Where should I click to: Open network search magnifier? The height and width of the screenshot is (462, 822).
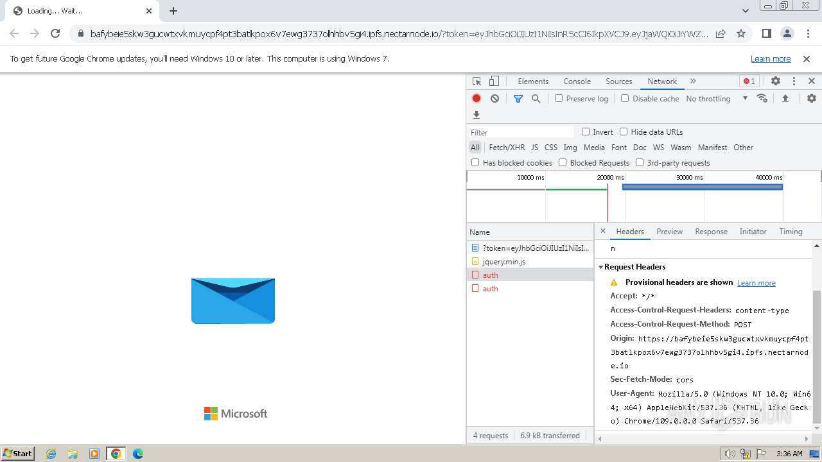[536, 99]
